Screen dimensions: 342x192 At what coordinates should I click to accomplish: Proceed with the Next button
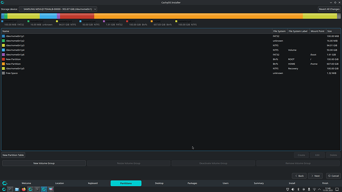click(315, 176)
